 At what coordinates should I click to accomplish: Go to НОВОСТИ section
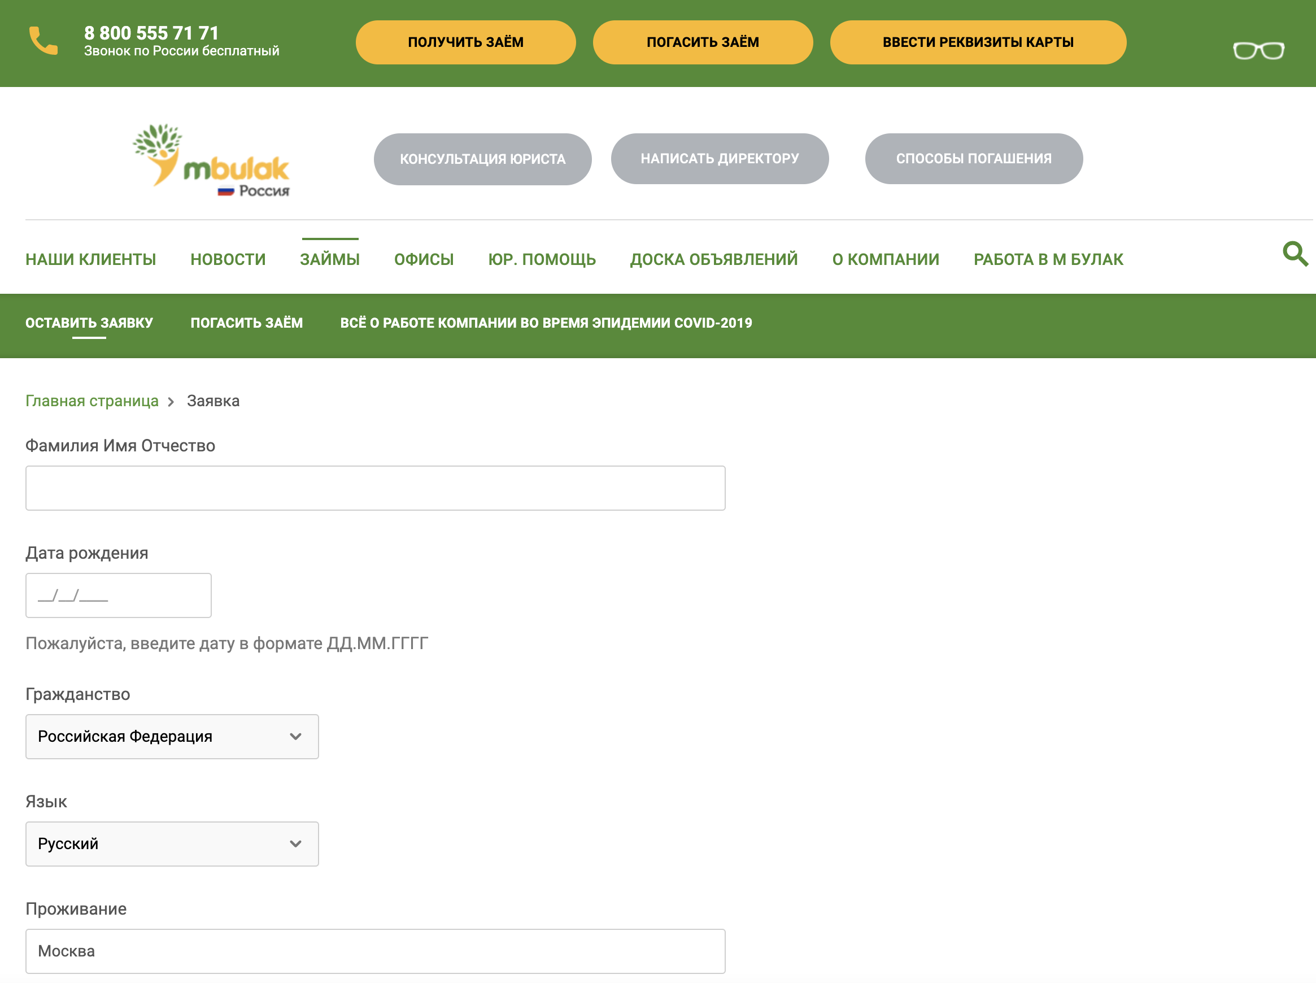point(228,259)
